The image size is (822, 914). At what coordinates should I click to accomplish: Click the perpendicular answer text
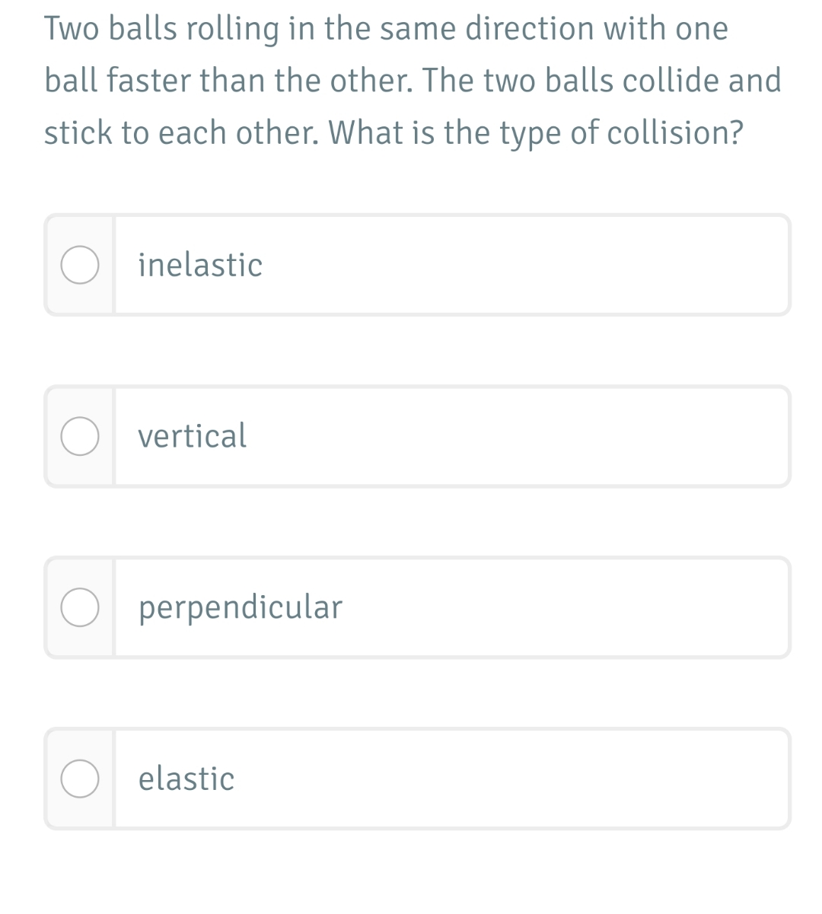click(x=241, y=607)
